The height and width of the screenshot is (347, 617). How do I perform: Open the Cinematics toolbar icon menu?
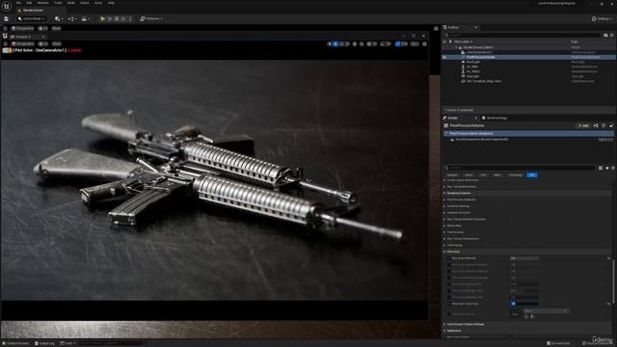click(x=85, y=18)
